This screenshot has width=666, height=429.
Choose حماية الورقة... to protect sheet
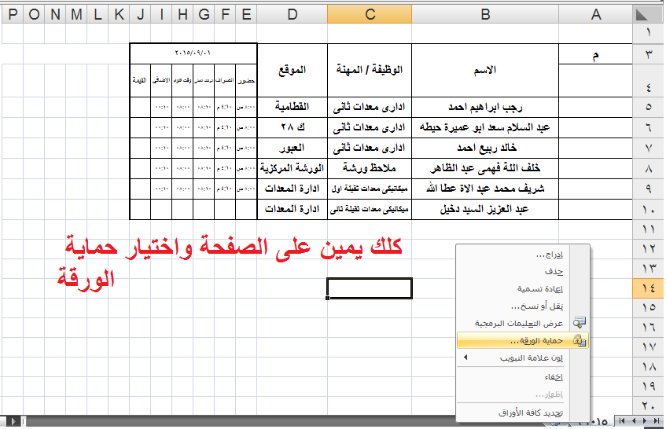pyautogui.click(x=524, y=341)
